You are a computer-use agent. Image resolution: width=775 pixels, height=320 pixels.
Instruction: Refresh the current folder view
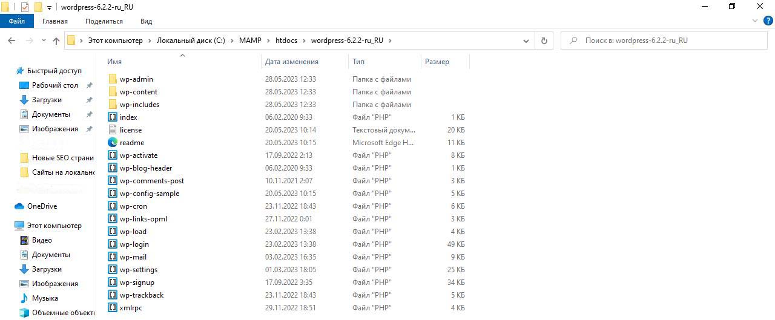544,41
